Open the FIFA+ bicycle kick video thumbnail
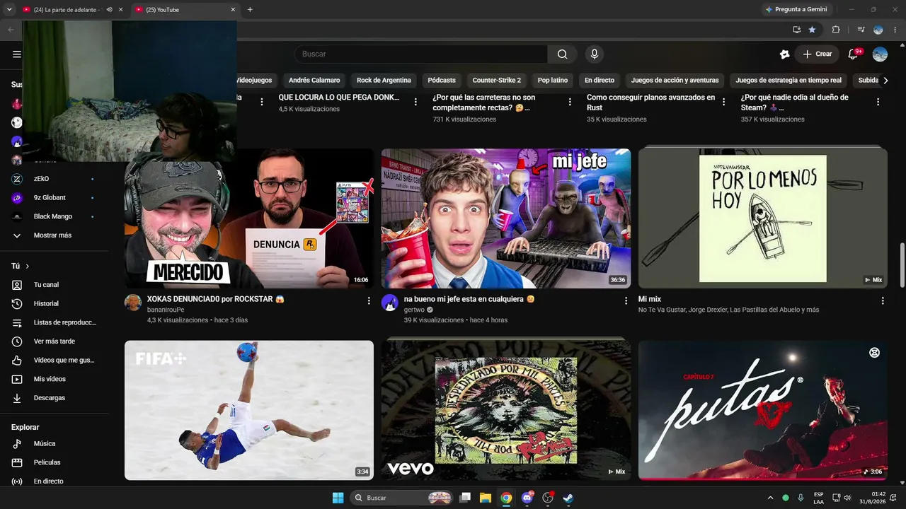906x509 pixels. coord(249,410)
